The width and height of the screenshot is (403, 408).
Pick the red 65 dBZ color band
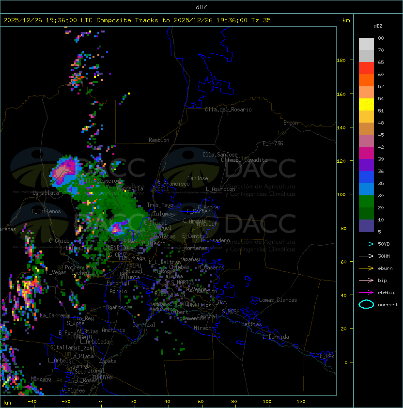366,68
